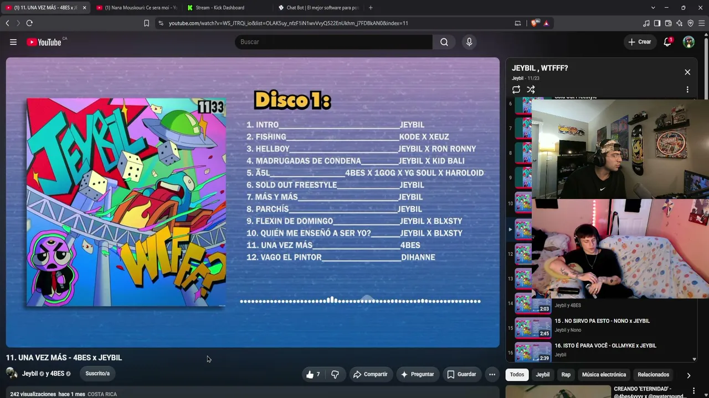Go to YouTube home via logo
Image resolution: width=709 pixels, height=398 pixels.
[x=44, y=42]
